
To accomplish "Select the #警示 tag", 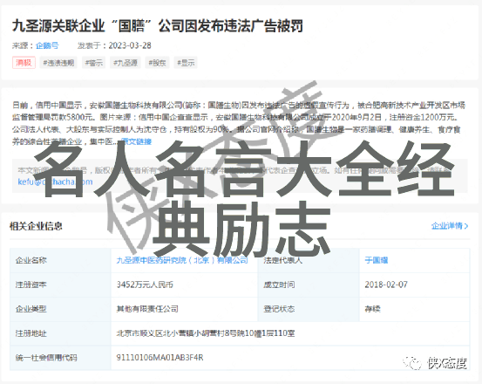I will click(x=94, y=63).
